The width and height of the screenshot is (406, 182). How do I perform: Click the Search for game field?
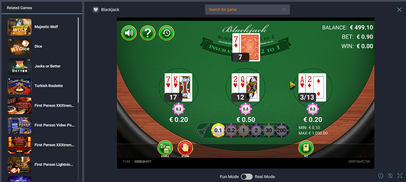tap(247, 9)
